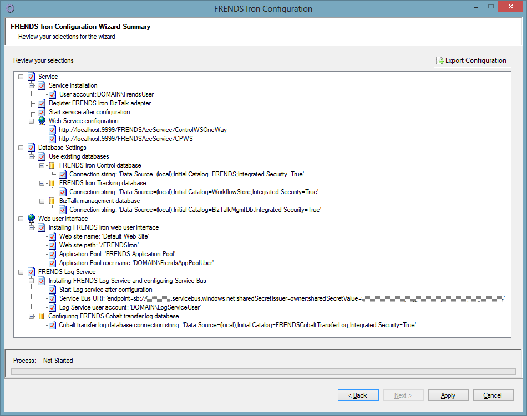Collapse the Web user interface node

pos(21,219)
